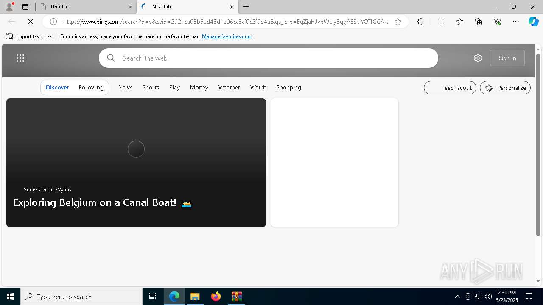The height and width of the screenshot is (305, 543).
Task: Open page settings gear icon
Action: tap(478, 58)
